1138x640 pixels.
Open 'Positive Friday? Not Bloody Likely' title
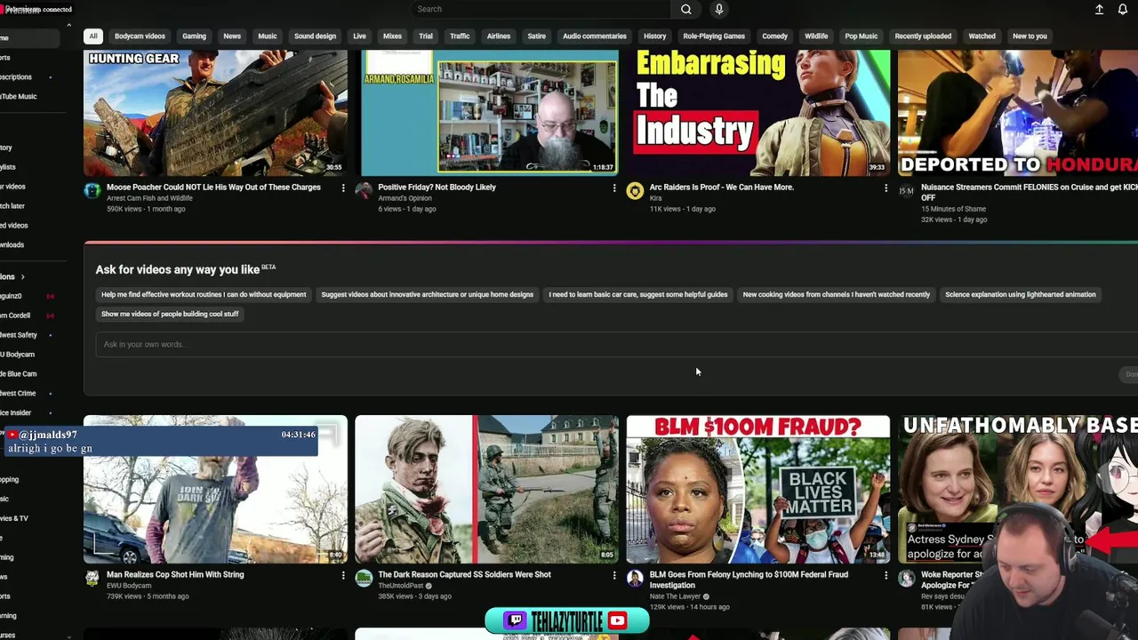point(437,188)
